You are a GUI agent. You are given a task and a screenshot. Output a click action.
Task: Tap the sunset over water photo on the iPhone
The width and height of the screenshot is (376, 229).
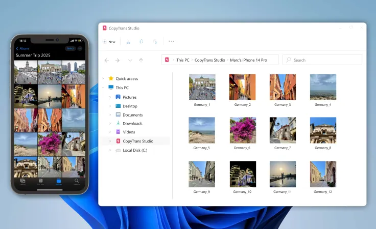point(50,96)
